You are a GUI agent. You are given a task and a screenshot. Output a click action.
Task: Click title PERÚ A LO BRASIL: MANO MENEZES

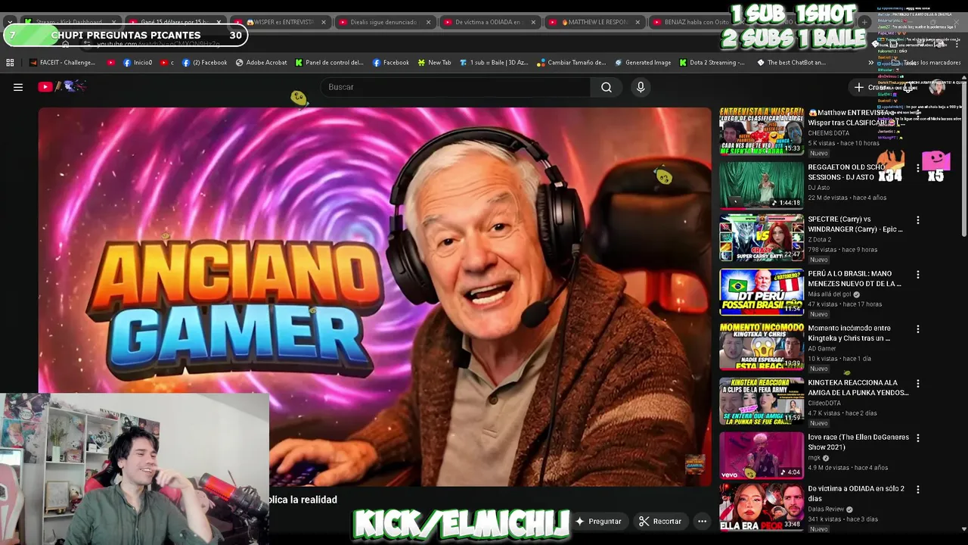point(855,279)
